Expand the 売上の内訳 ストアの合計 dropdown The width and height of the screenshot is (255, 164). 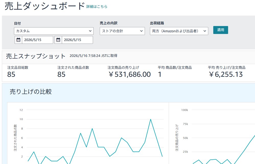point(122,31)
